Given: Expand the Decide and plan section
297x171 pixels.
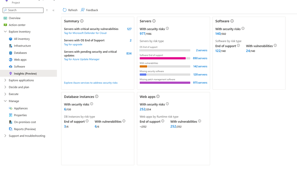Looking at the screenshot, I should click(5, 87).
